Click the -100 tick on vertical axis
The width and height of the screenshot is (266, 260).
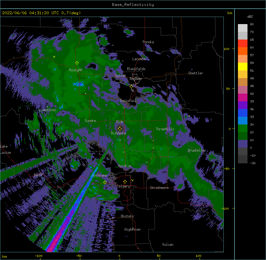tap(226, 208)
